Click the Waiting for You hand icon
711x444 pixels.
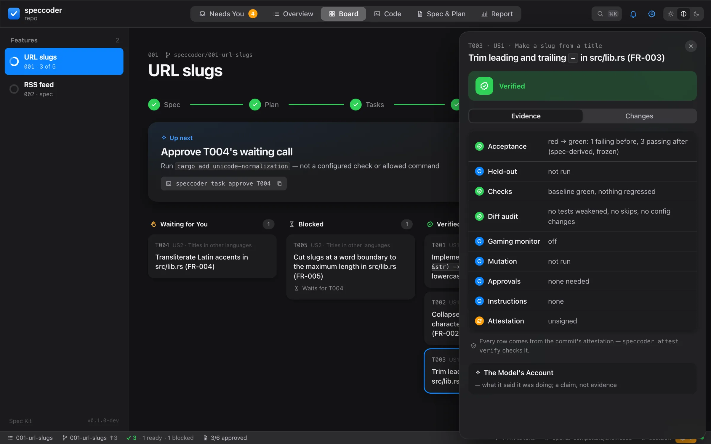pyautogui.click(x=153, y=224)
